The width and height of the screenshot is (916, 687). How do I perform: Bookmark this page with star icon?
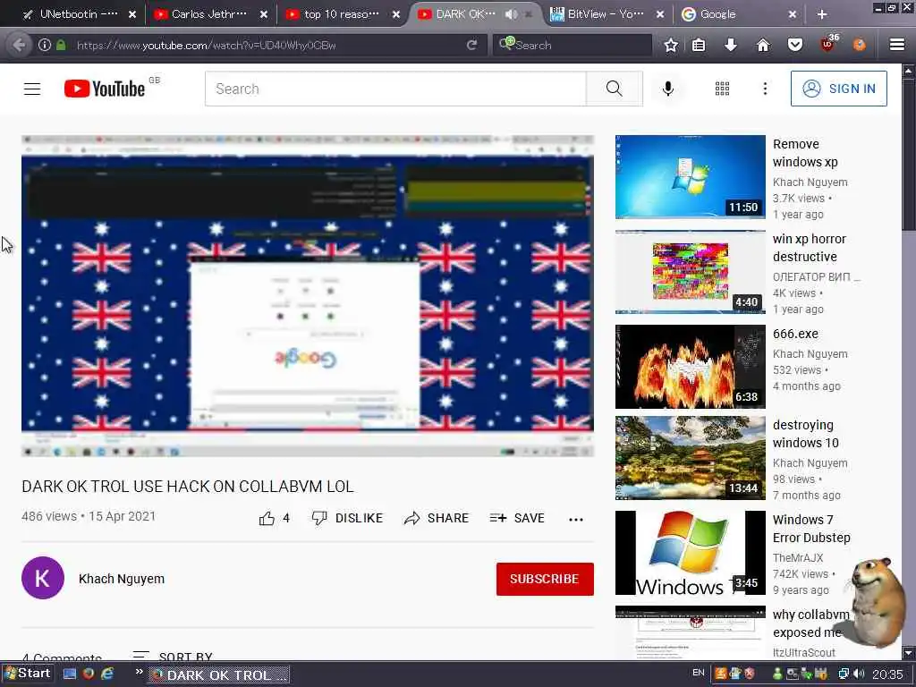pyautogui.click(x=671, y=45)
